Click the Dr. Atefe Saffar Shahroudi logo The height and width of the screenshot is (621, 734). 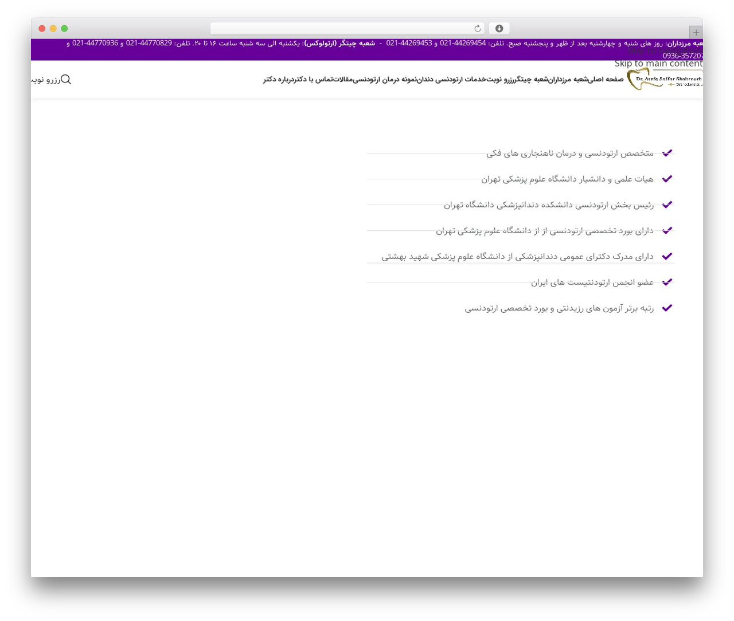(665, 80)
